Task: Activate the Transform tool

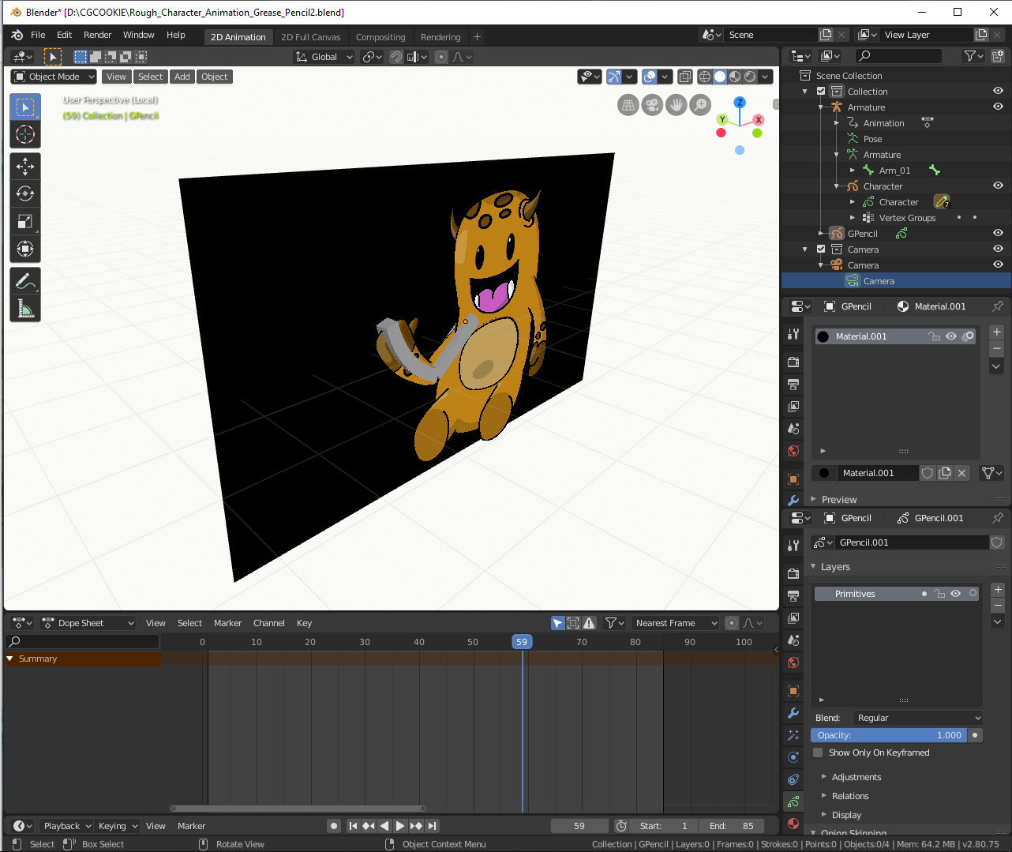Action: [x=25, y=250]
